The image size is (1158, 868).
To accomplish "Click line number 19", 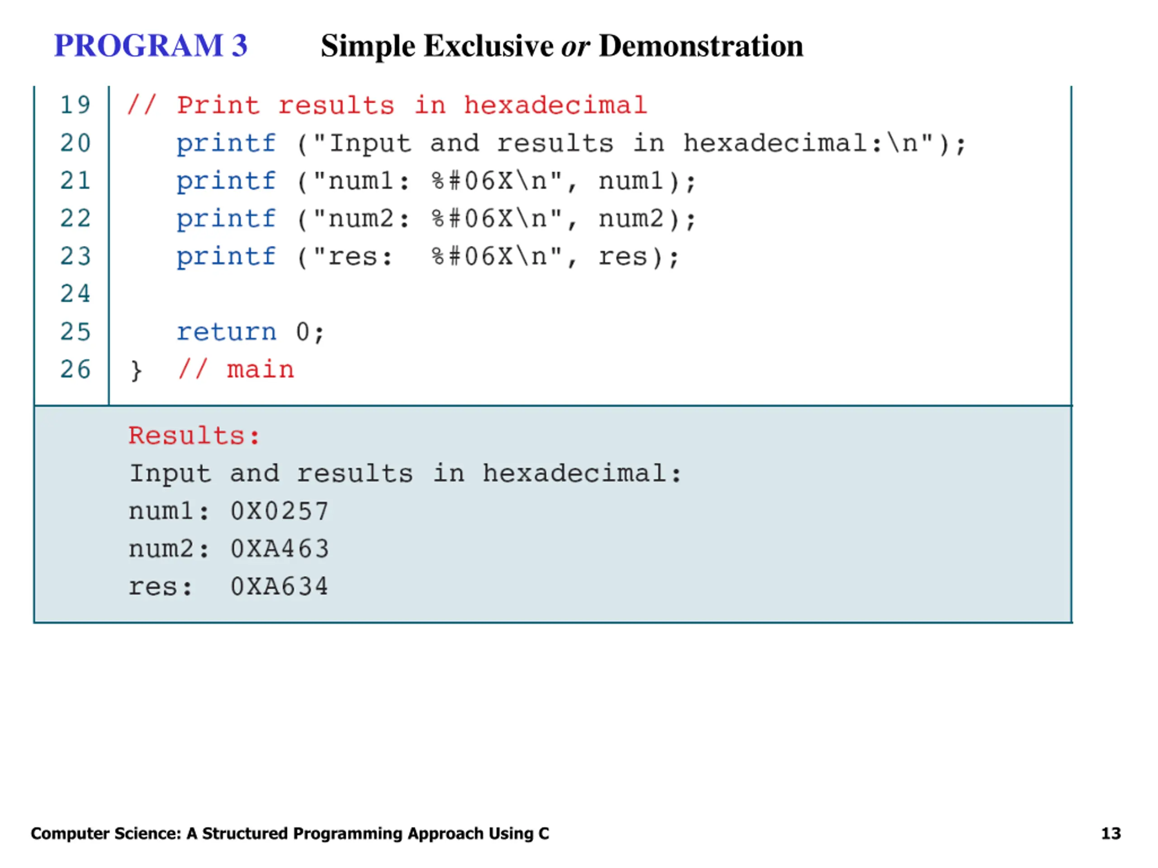I will [76, 105].
